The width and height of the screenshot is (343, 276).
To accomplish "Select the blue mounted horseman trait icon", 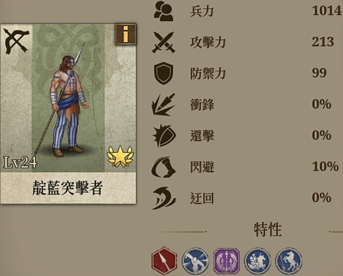I will coord(258,261).
